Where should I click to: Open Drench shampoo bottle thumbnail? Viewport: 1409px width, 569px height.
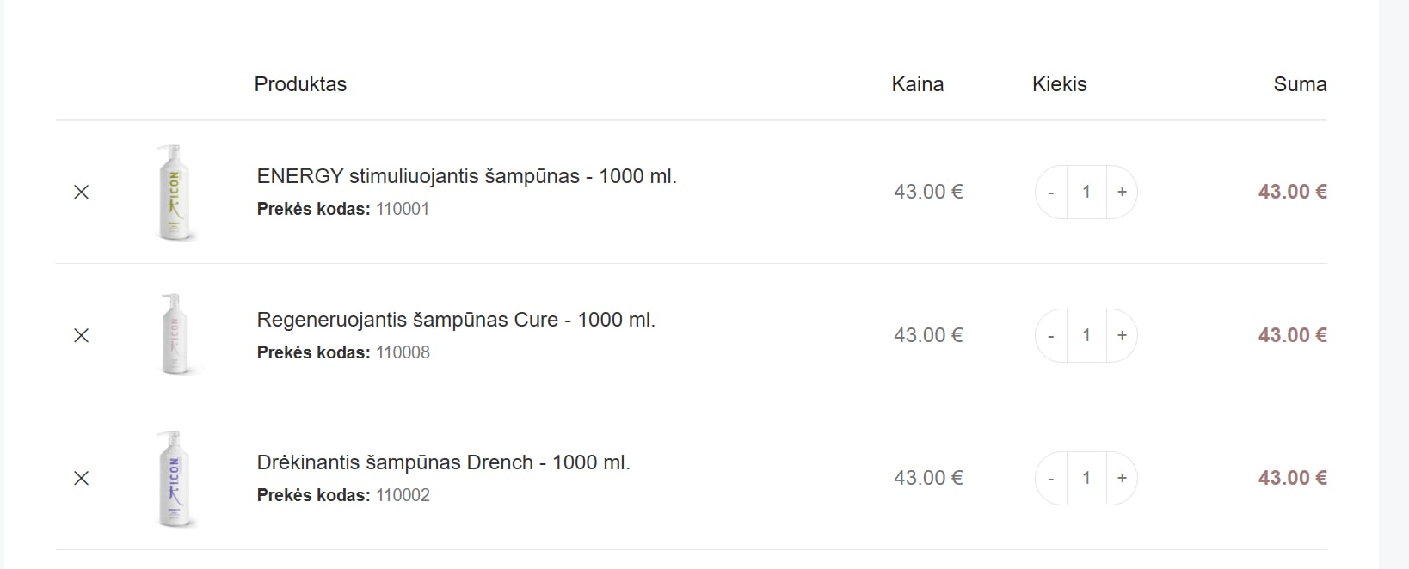click(175, 479)
